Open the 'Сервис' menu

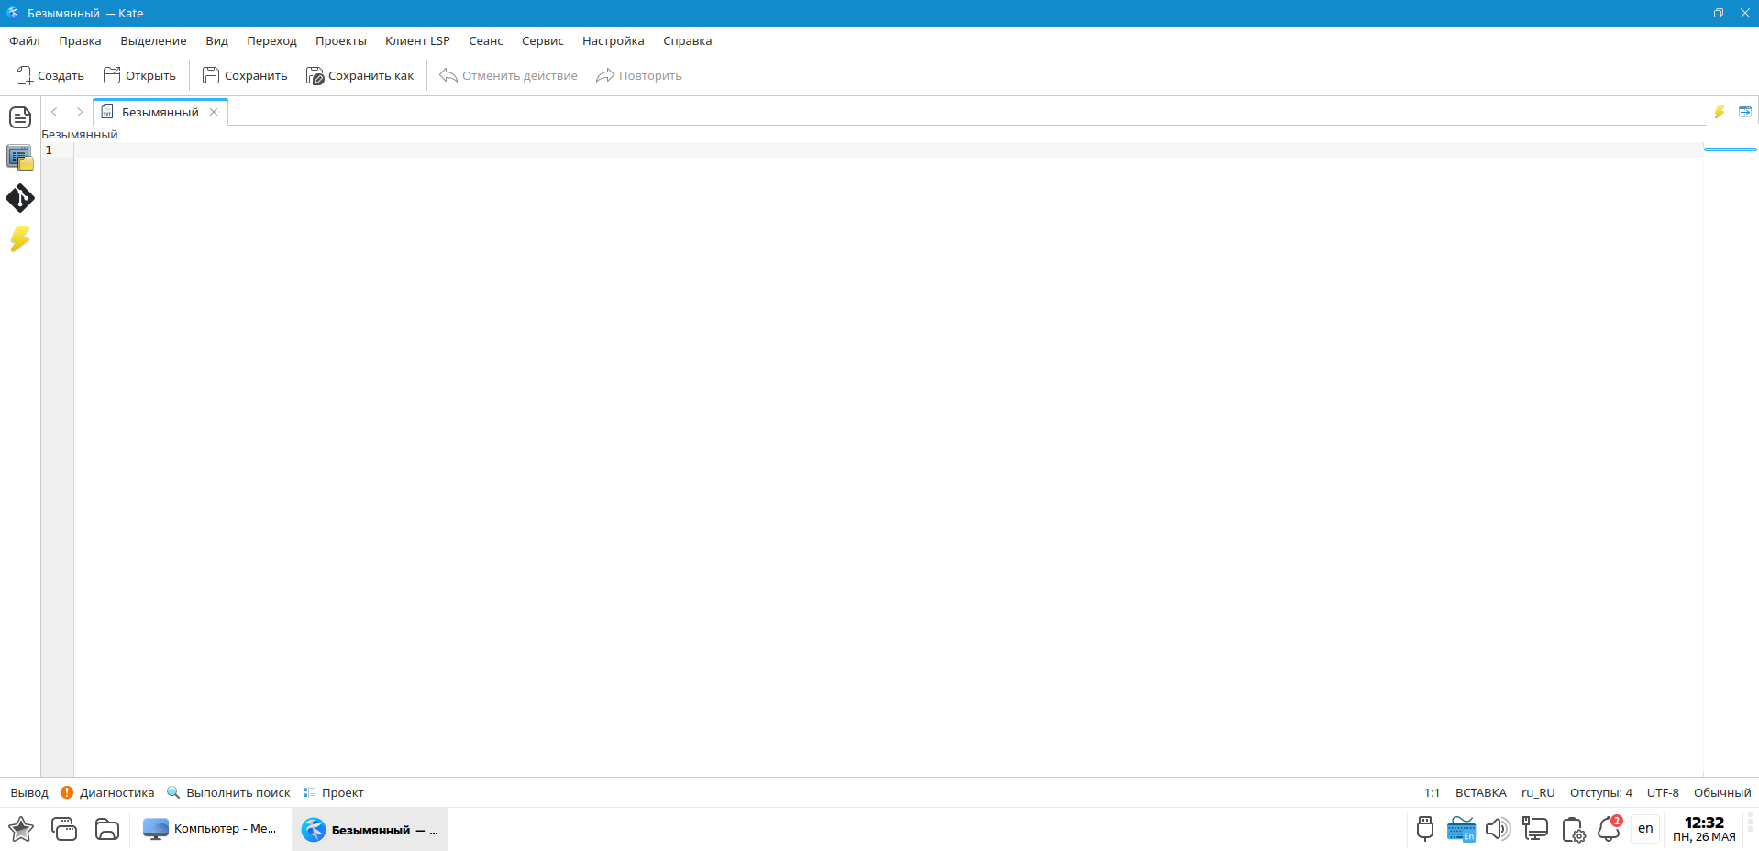(x=542, y=41)
